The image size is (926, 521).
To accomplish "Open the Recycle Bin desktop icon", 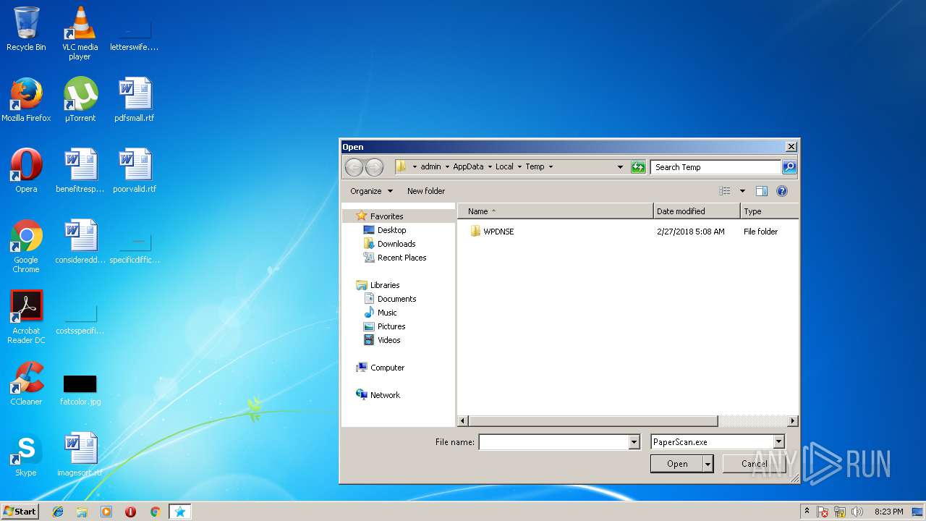I will (x=26, y=29).
